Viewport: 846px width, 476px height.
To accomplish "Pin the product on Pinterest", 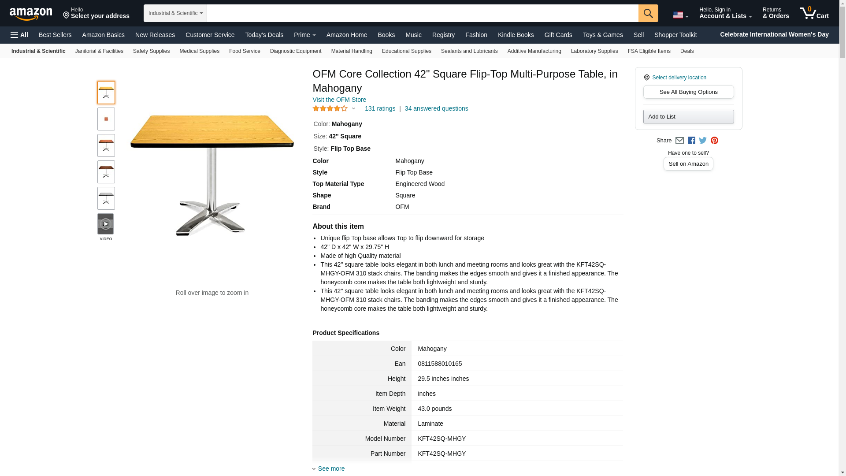I will click(x=714, y=141).
